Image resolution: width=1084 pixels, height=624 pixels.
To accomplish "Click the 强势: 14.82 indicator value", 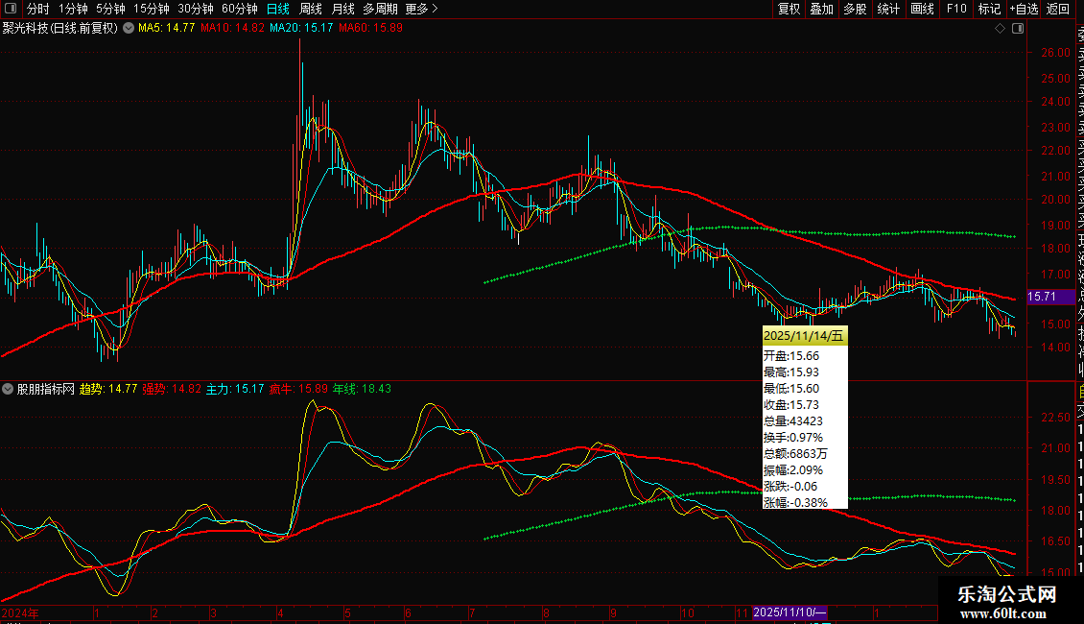I will coord(172,389).
